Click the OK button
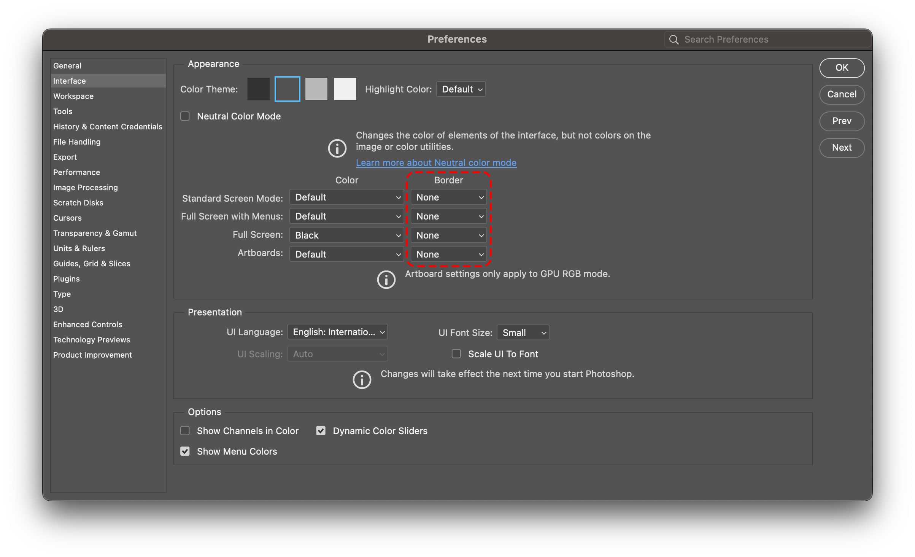 pyautogui.click(x=842, y=68)
